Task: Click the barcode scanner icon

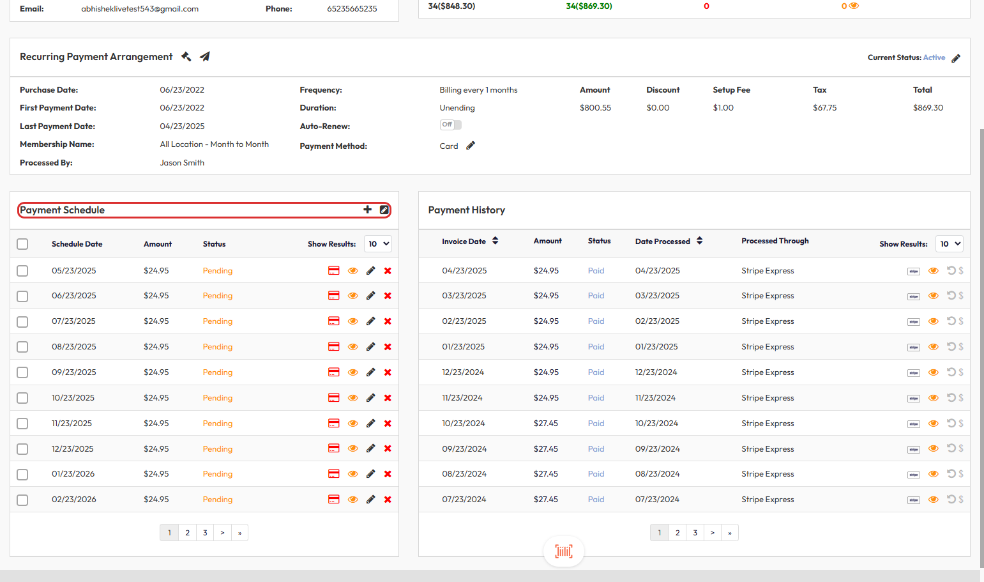Action: coord(564,551)
